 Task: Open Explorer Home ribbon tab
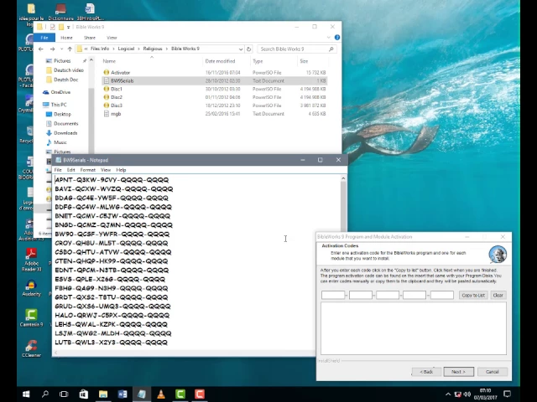66,38
